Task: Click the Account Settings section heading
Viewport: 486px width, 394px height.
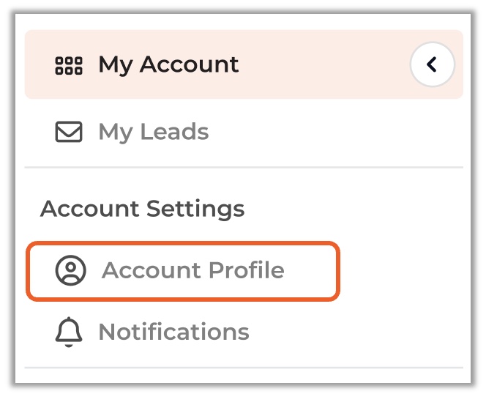Action: point(143,209)
